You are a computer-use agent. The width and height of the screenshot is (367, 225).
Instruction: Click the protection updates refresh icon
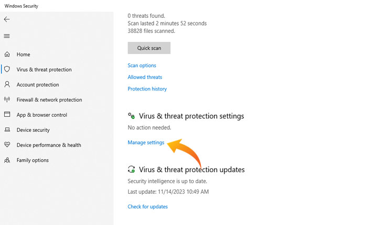click(x=132, y=170)
